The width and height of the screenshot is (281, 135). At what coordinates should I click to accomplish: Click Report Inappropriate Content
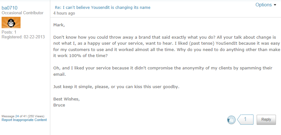tap(24, 120)
